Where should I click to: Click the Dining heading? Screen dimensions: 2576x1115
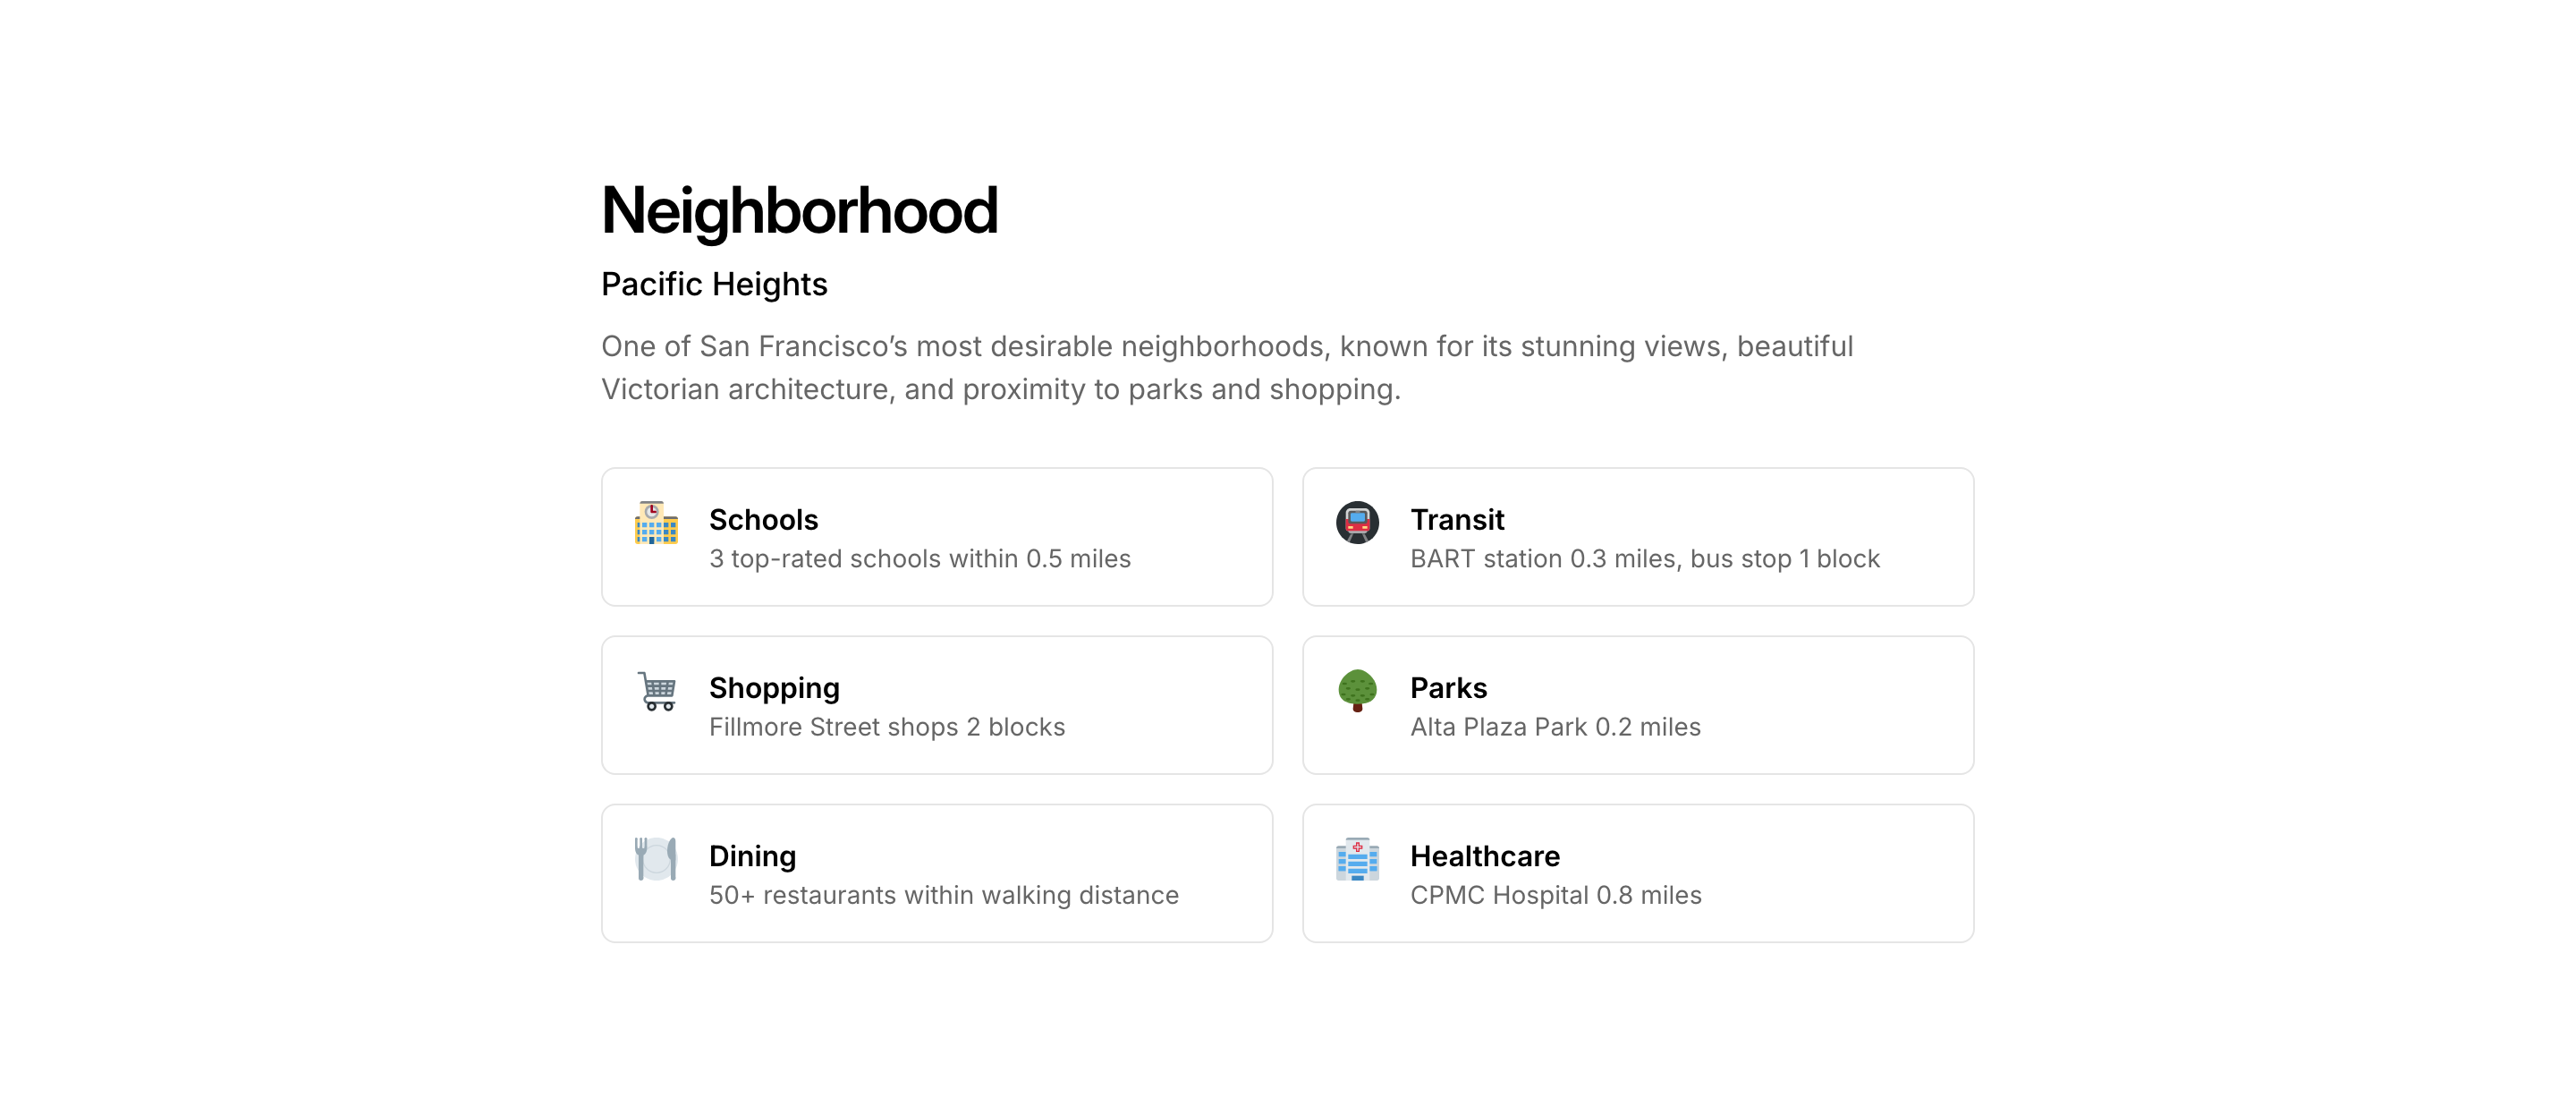pos(752,855)
